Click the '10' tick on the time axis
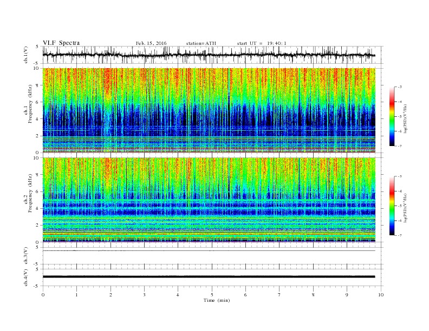This screenshot has height=331, width=429. [381, 295]
